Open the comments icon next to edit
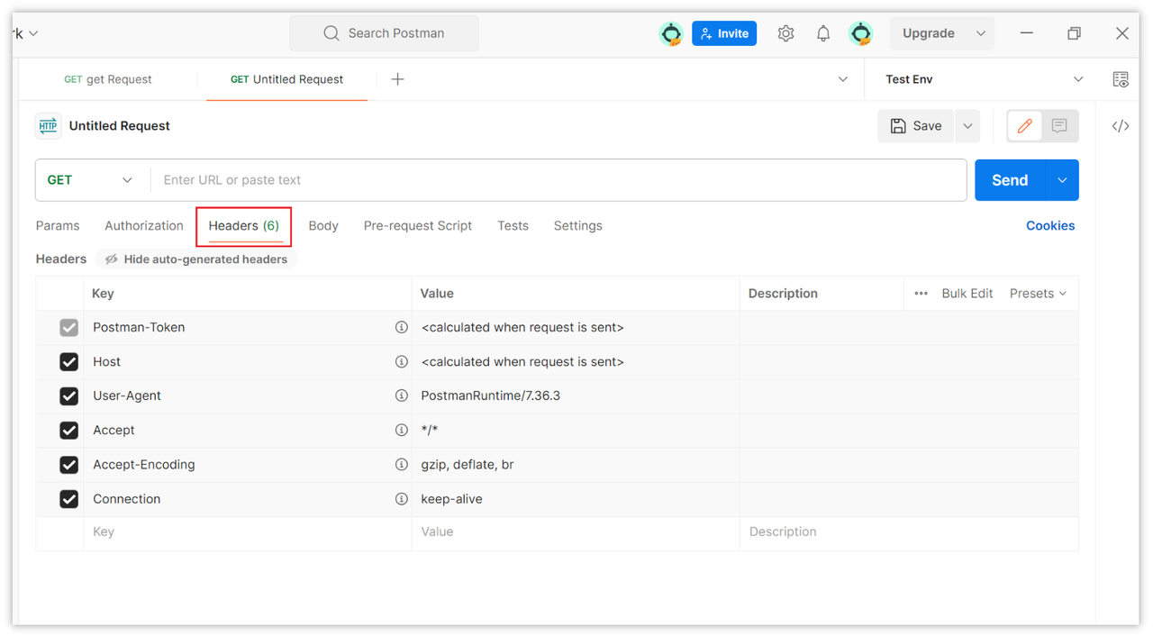Screen dimensions: 1153x636 click(1059, 126)
